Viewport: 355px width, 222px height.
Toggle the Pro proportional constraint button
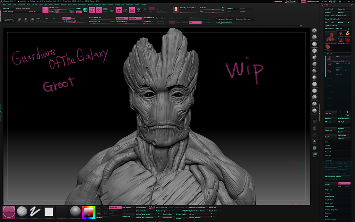pos(45,10)
